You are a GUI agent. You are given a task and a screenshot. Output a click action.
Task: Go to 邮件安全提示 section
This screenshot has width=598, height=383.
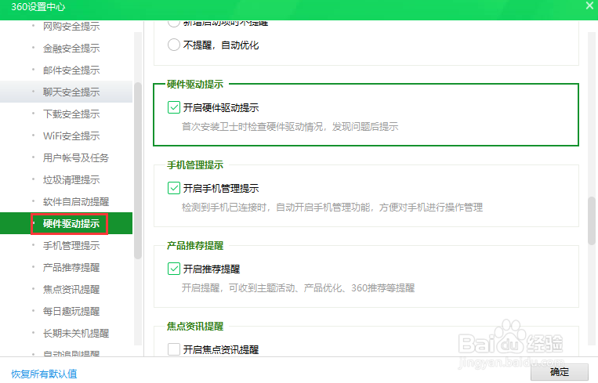tap(71, 70)
